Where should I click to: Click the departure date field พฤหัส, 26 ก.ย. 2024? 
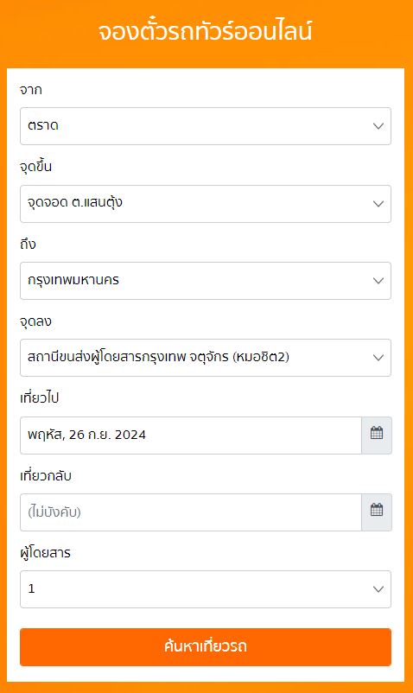click(191, 435)
